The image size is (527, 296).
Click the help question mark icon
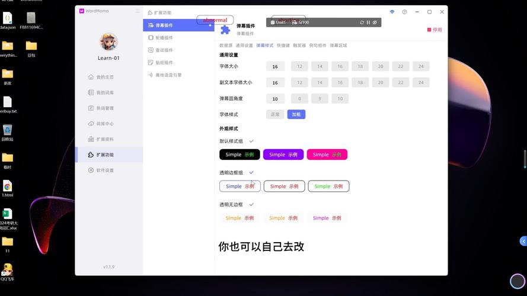pyautogui.click(x=405, y=12)
